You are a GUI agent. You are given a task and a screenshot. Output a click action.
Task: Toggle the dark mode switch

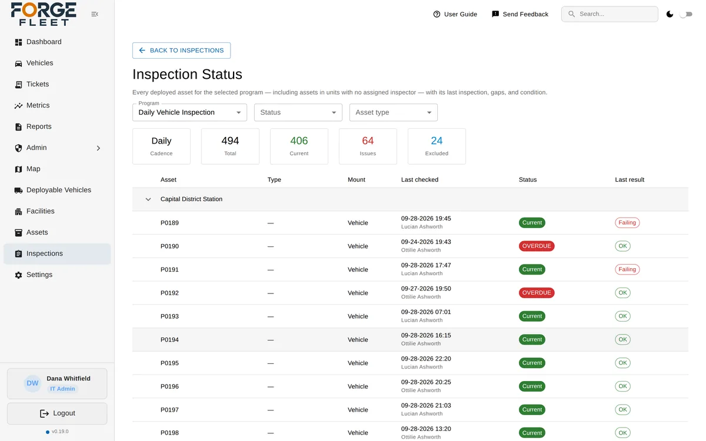point(685,14)
